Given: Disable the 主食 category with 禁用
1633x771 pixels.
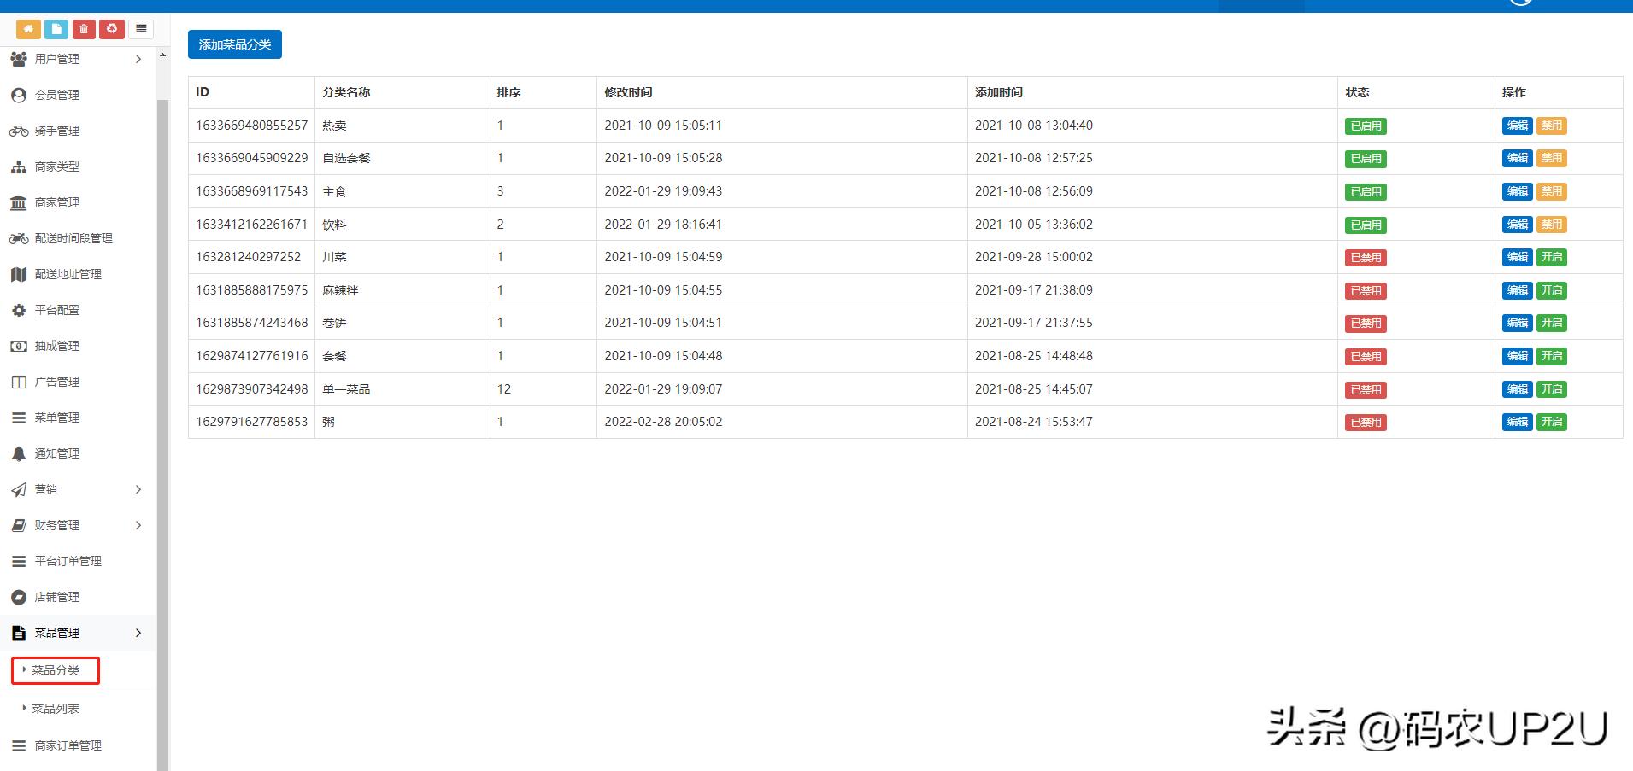Looking at the screenshot, I should click(1552, 191).
